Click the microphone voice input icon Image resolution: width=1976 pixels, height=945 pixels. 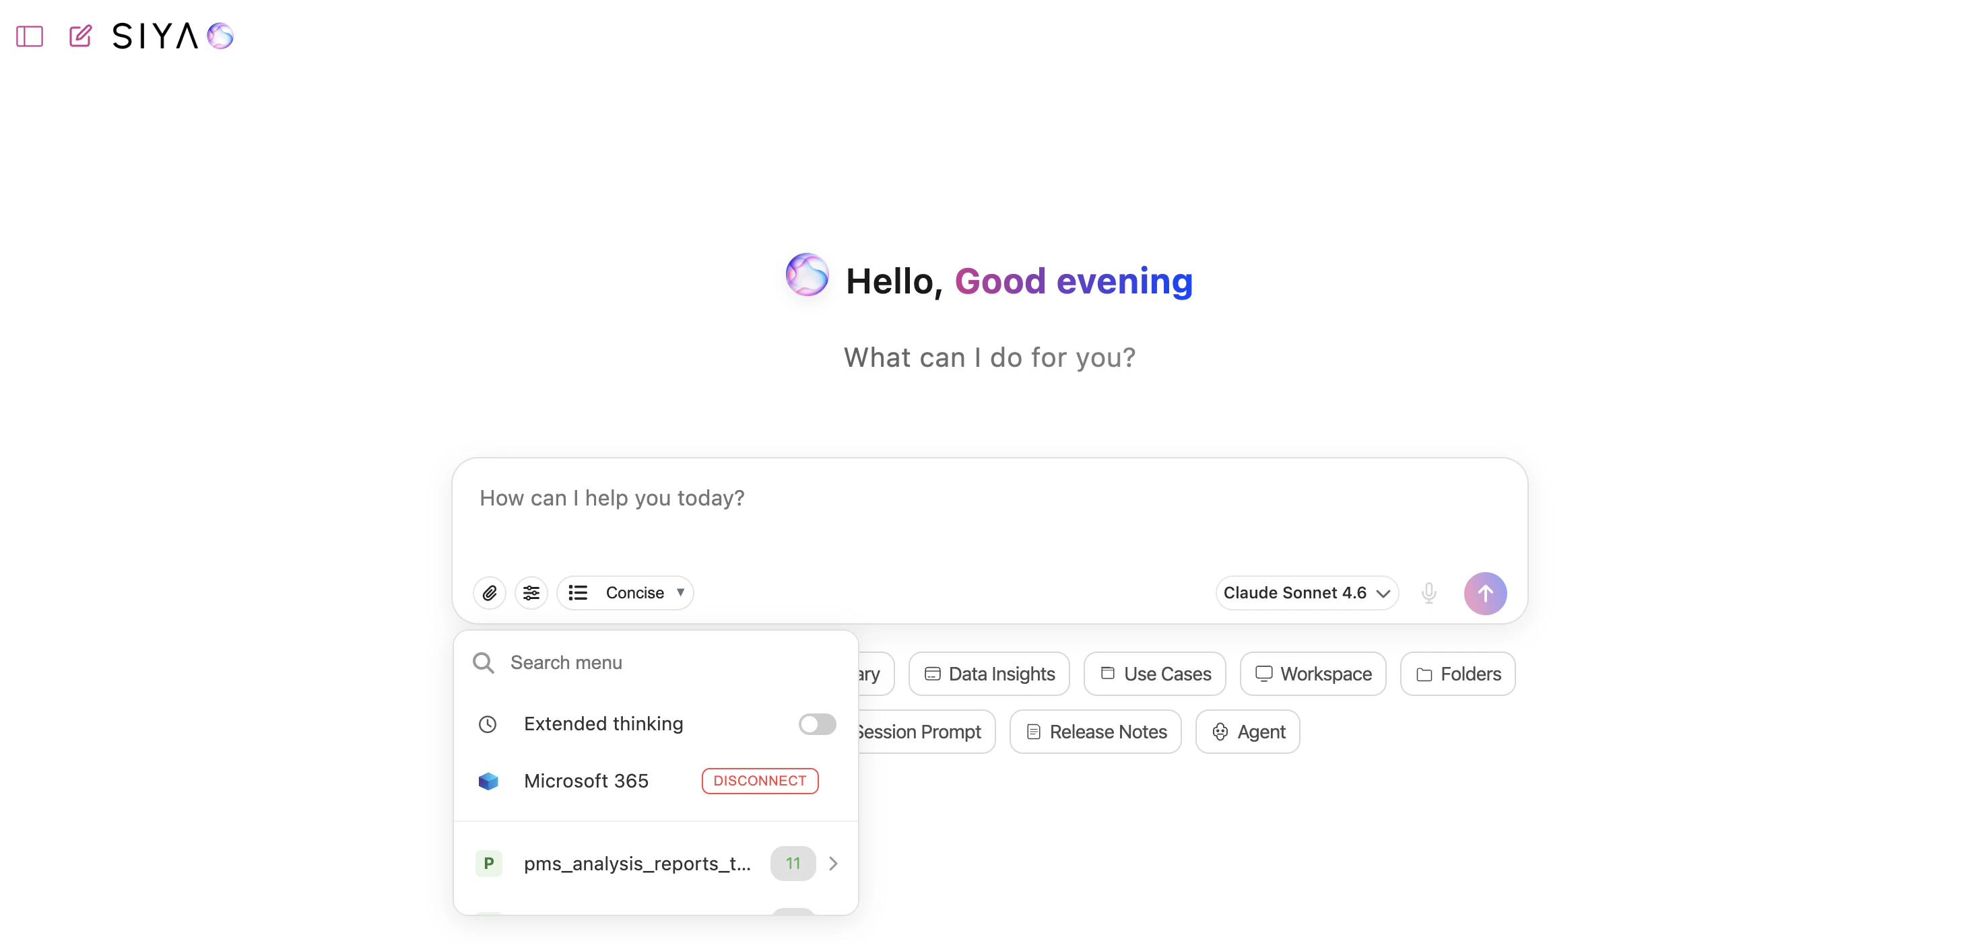(x=1428, y=592)
